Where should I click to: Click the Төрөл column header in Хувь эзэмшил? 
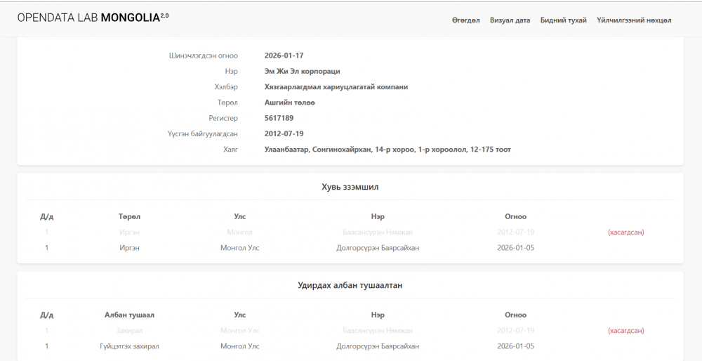pos(129,216)
